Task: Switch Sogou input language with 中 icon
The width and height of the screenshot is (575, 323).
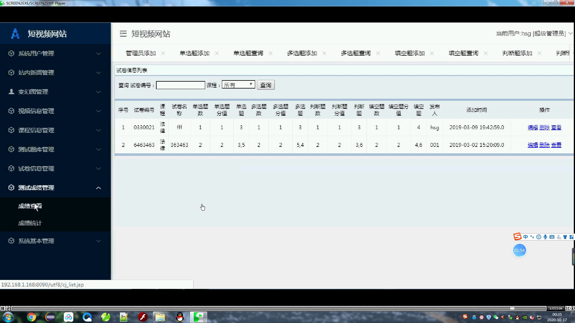Action: (526, 237)
